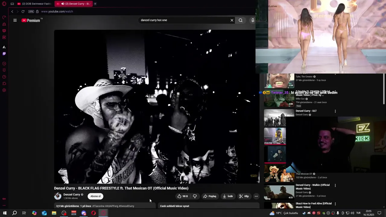
Task: Click the main BLACK FLAG FREESTYLE video player
Action: [157, 106]
